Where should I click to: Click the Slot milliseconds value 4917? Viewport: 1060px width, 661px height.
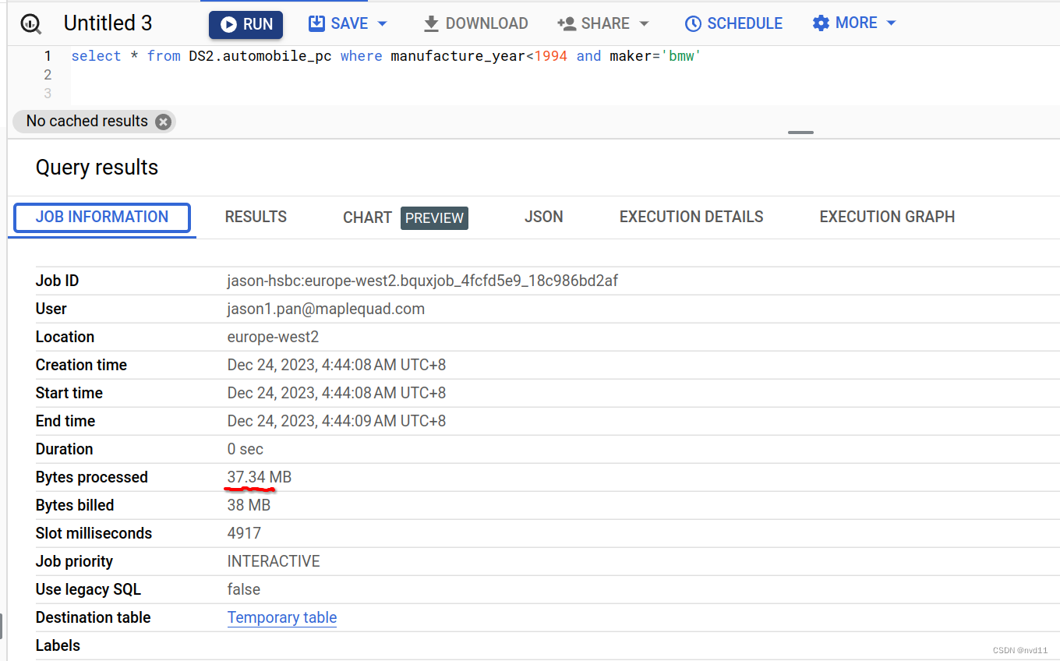pos(244,533)
